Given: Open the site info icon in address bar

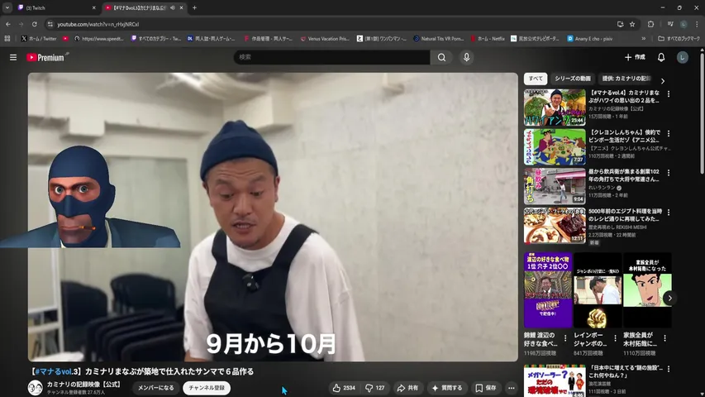Looking at the screenshot, I should coord(50,24).
